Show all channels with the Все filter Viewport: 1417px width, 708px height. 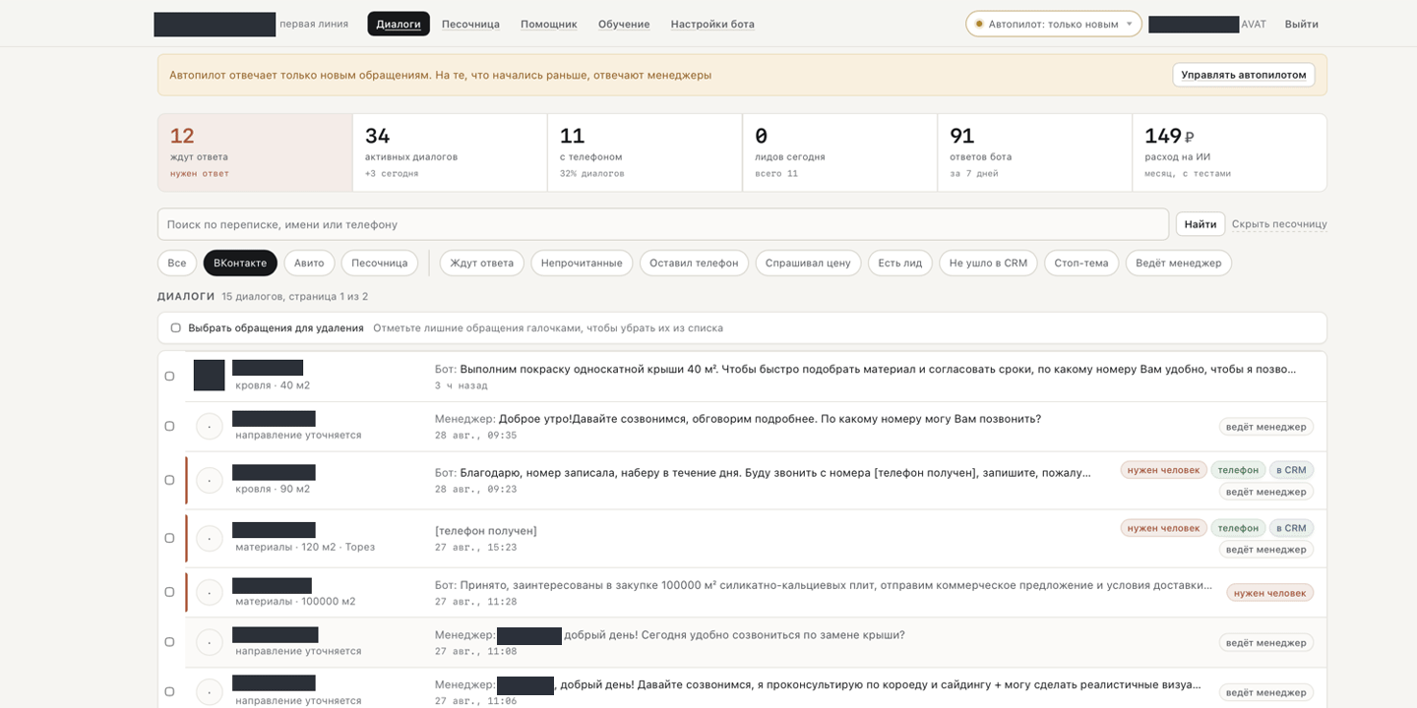click(x=177, y=263)
